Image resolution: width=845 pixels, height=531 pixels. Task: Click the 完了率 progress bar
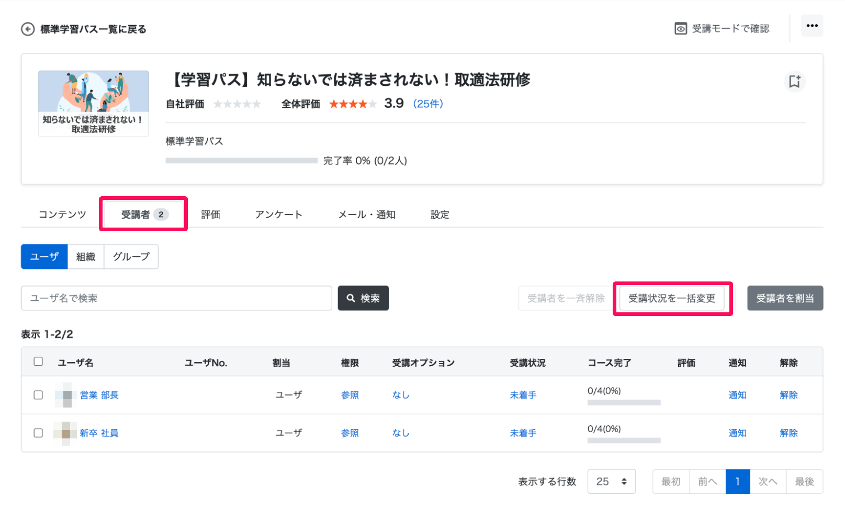pyautogui.click(x=241, y=161)
